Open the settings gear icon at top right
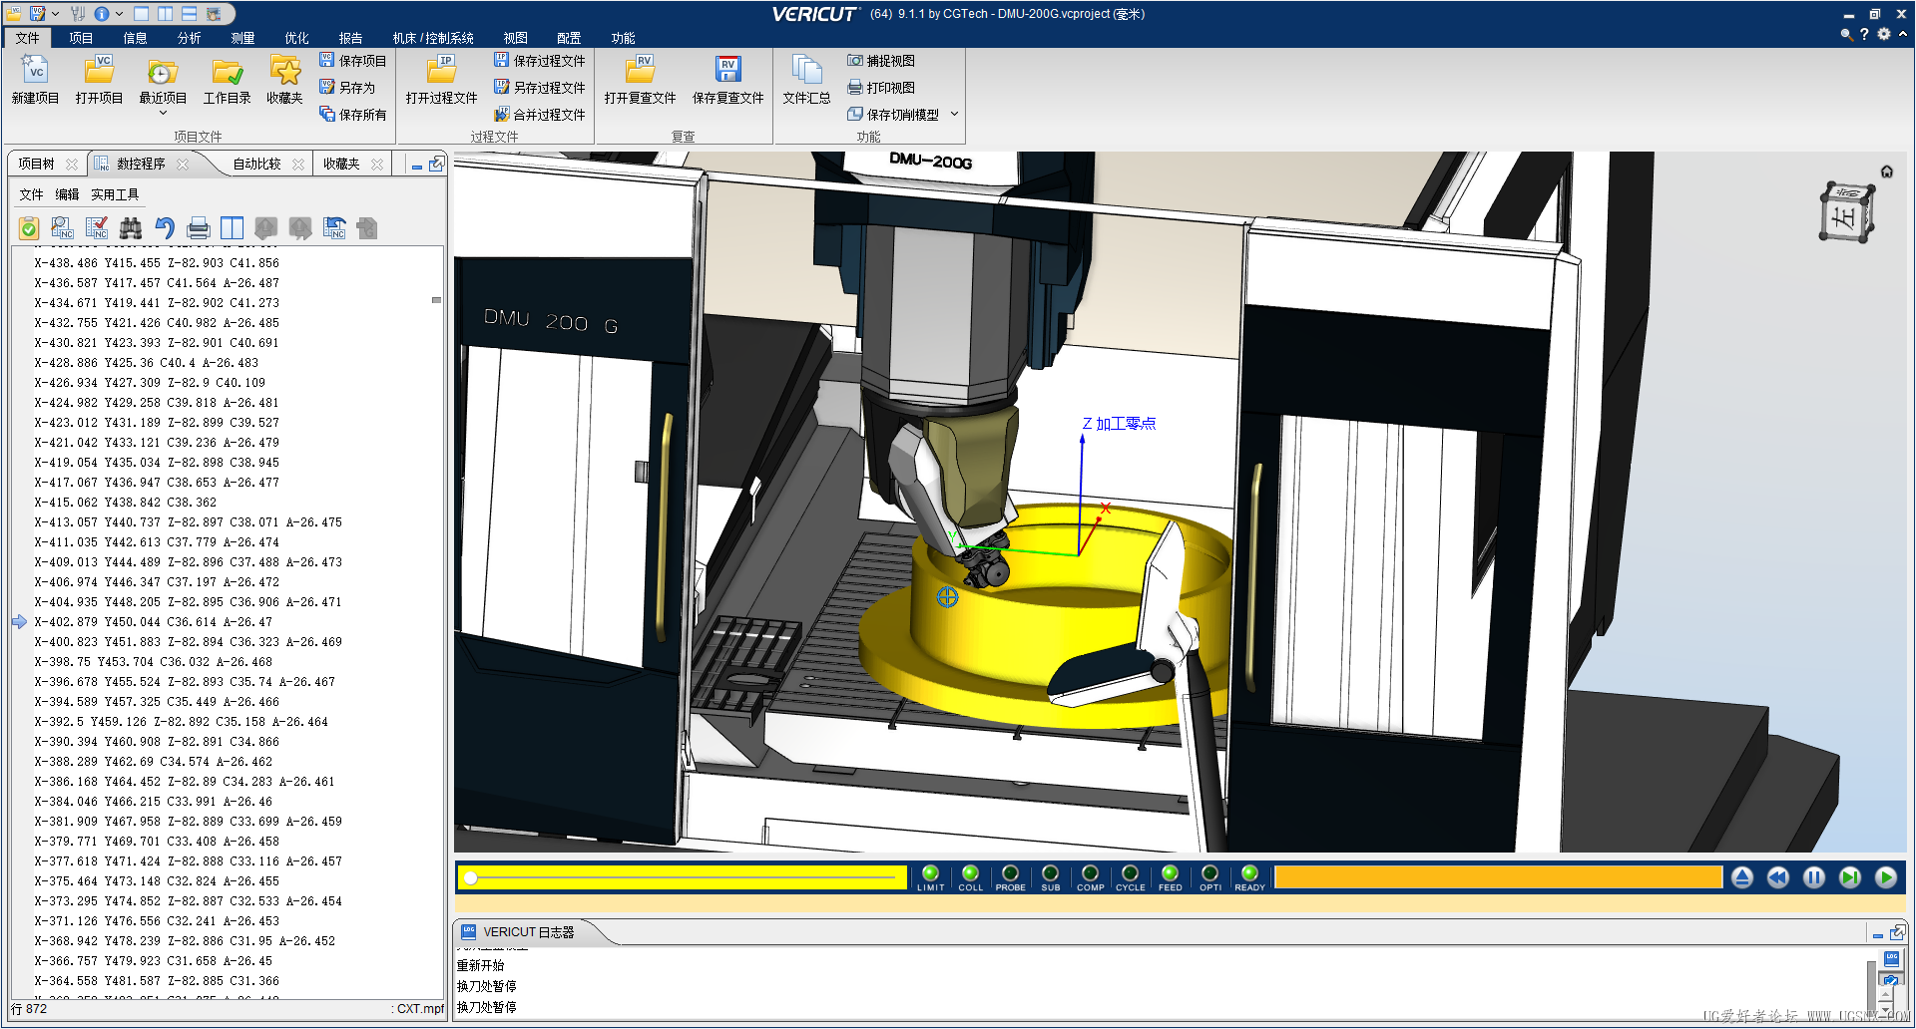This screenshot has height=1029, width=1916. coord(1884,34)
